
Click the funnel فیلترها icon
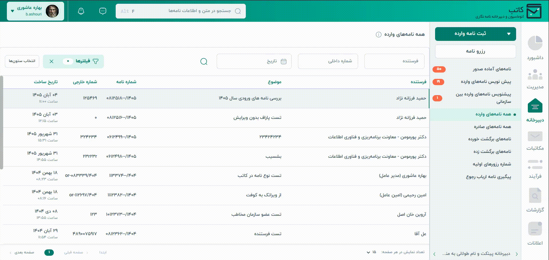96,61
